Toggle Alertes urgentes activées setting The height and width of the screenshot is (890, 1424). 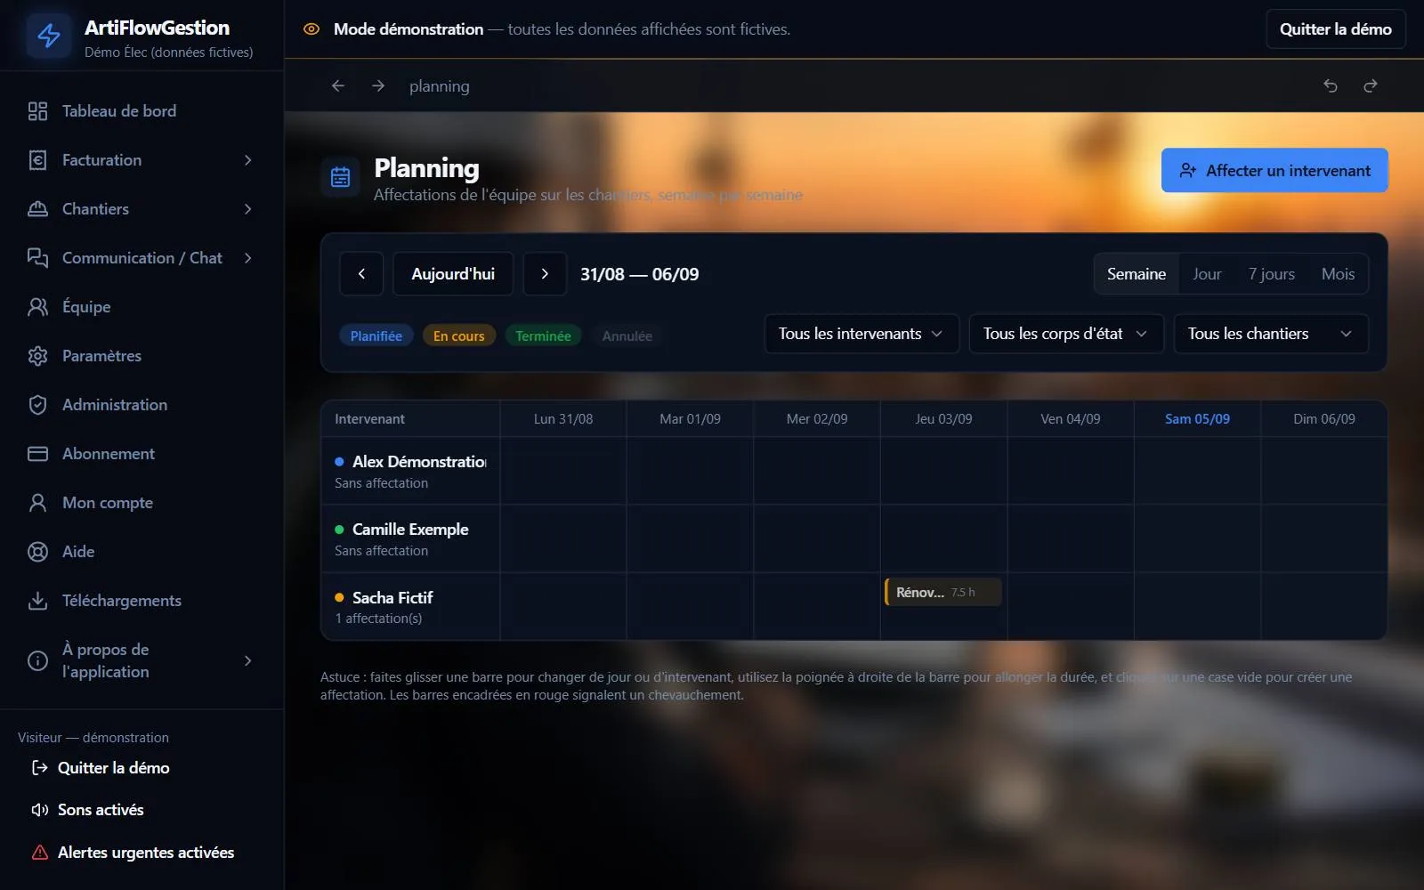pyautogui.click(x=133, y=853)
